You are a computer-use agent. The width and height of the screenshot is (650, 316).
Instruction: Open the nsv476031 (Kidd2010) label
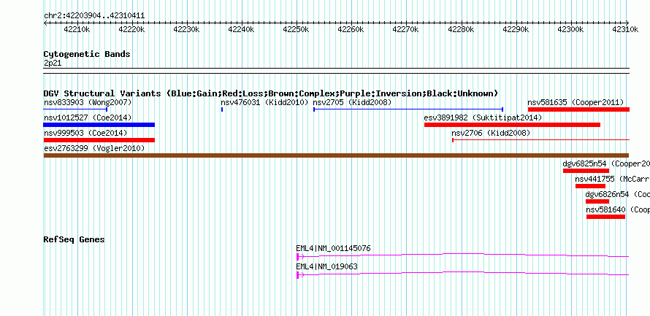[264, 102]
